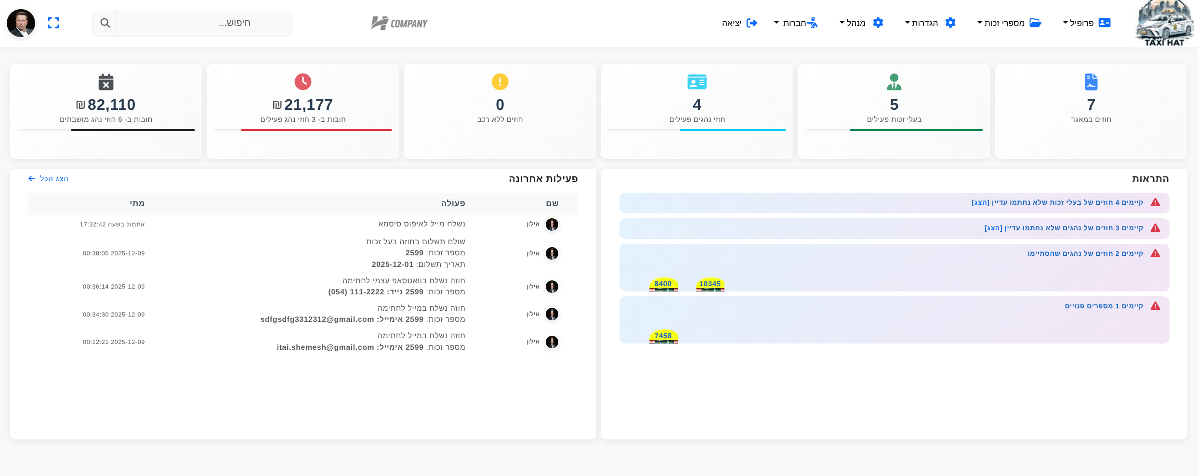This screenshot has width=1198, height=476.
Task: Click the red progress bar under 21,177
Action: tap(316, 130)
